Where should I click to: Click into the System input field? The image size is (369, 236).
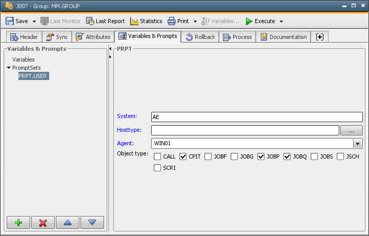coord(256,117)
